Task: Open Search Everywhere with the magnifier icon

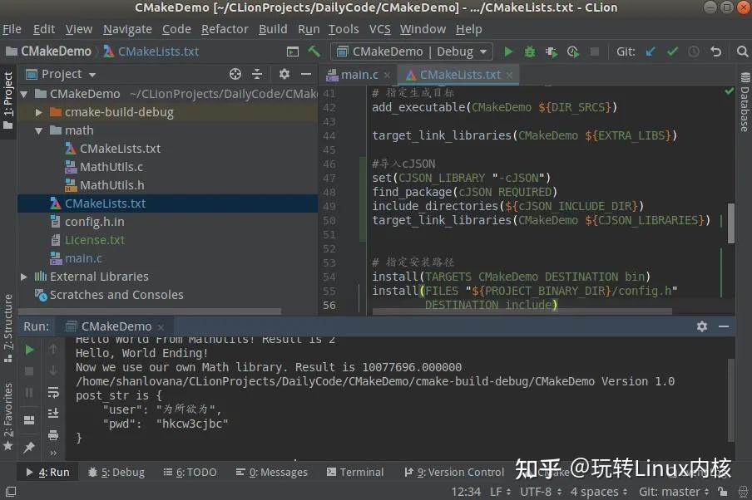Action: click(743, 51)
